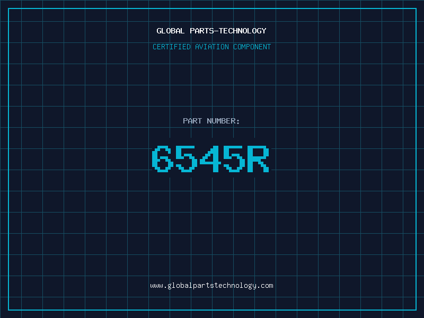
Task: Click the word NUMBER: in label
Action: [223, 121]
